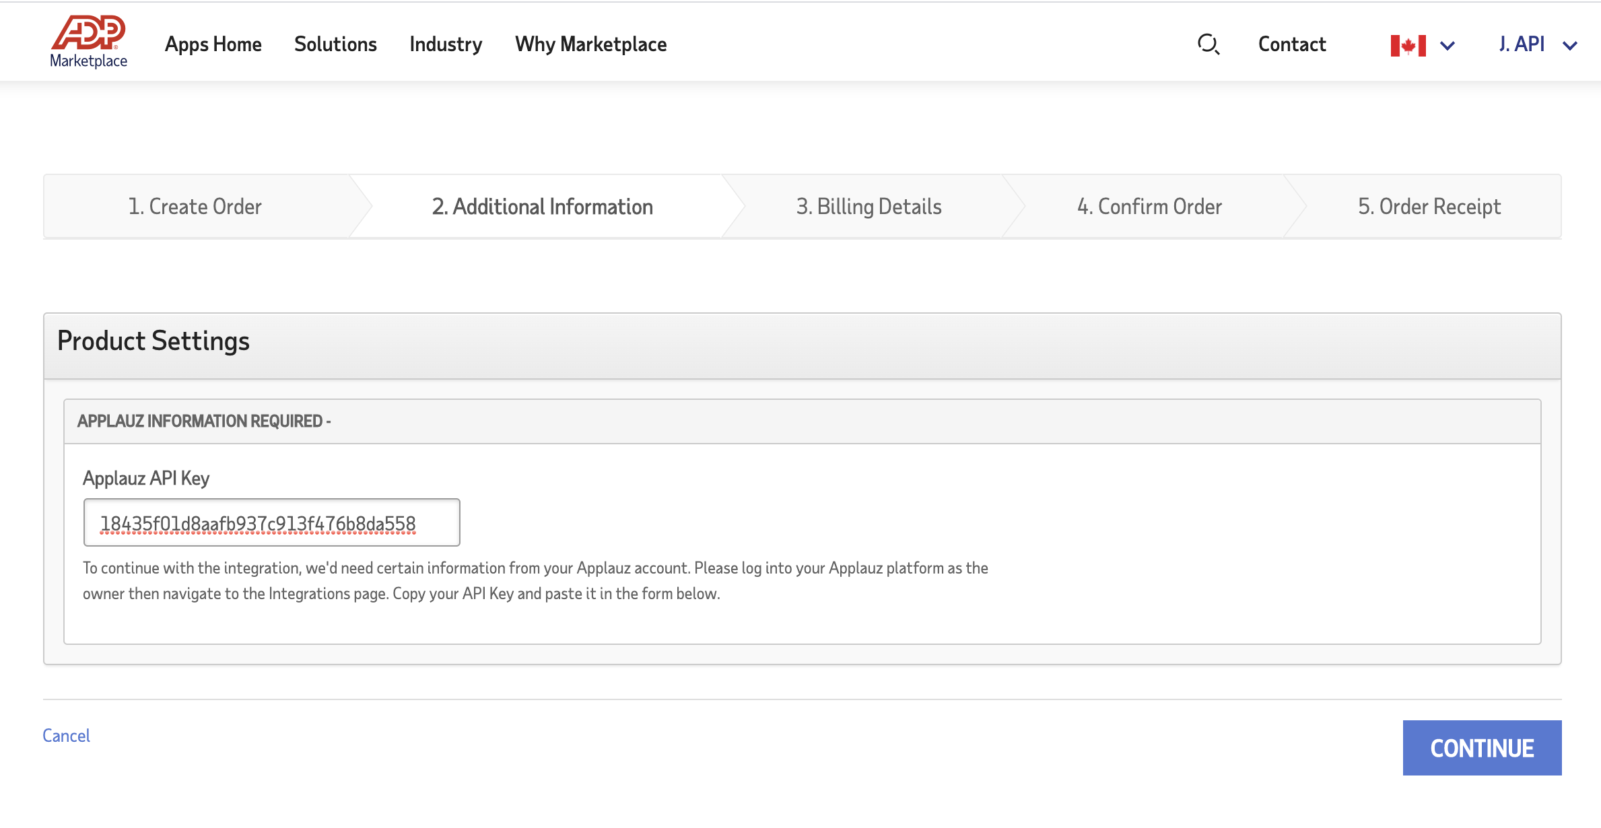The image size is (1601, 828).
Task: Open the Solutions menu
Action: [335, 44]
